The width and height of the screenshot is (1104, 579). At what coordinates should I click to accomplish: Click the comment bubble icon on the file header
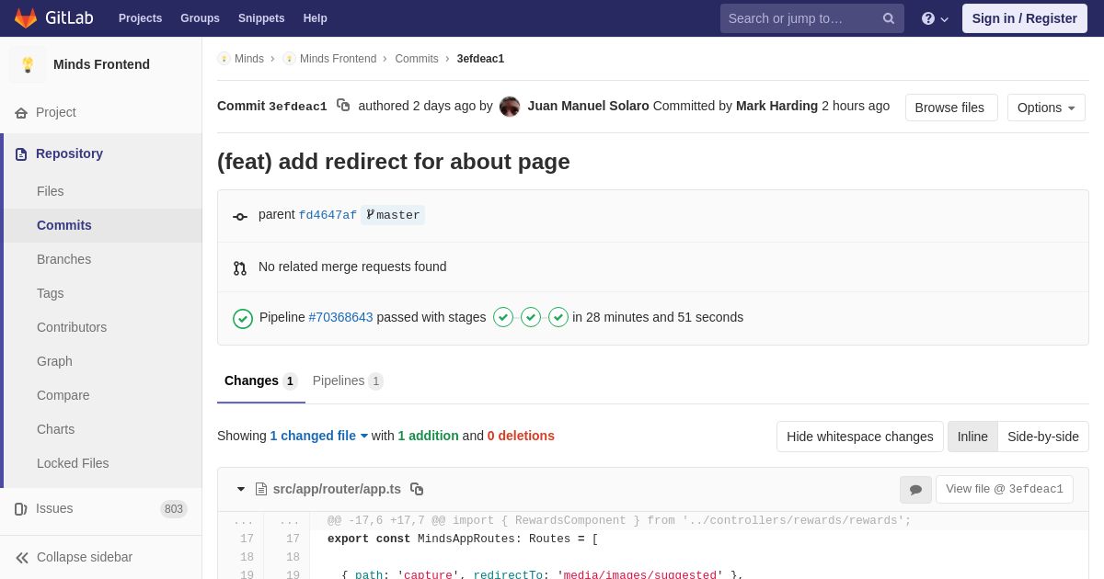click(x=915, y=490)
